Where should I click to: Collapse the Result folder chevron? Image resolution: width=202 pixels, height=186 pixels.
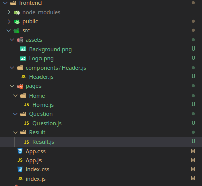[x=15, y=132]
